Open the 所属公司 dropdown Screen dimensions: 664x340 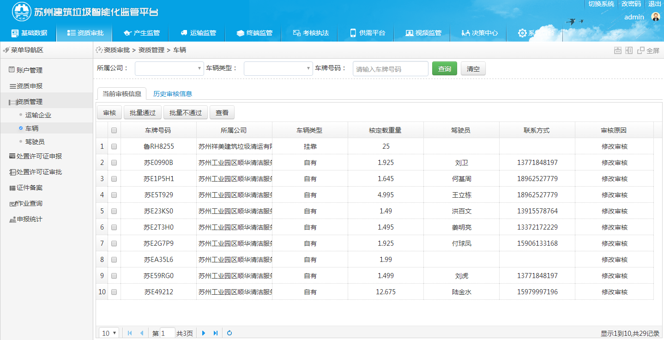[x=169, y=68]
